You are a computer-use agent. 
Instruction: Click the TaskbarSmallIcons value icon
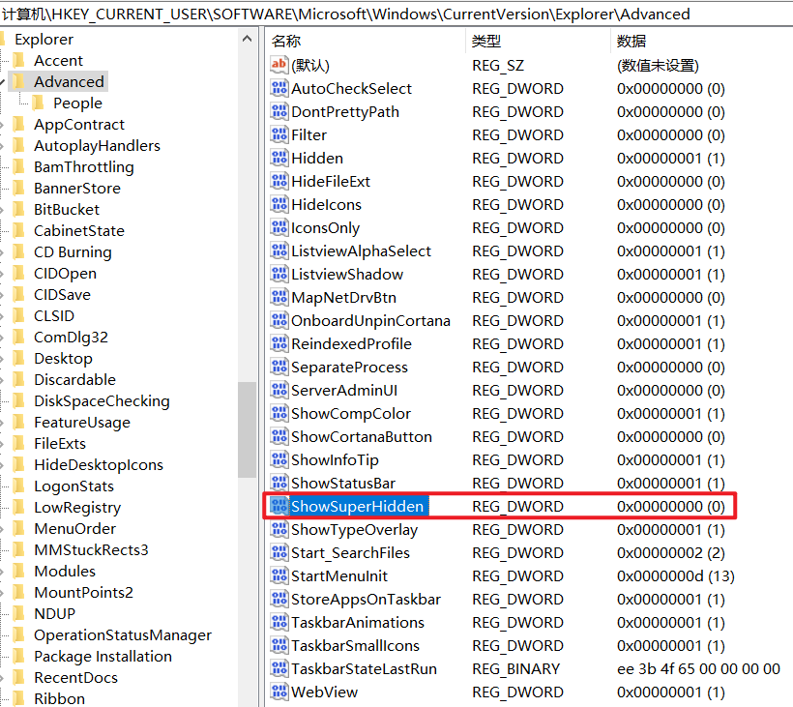coord(279,645)
